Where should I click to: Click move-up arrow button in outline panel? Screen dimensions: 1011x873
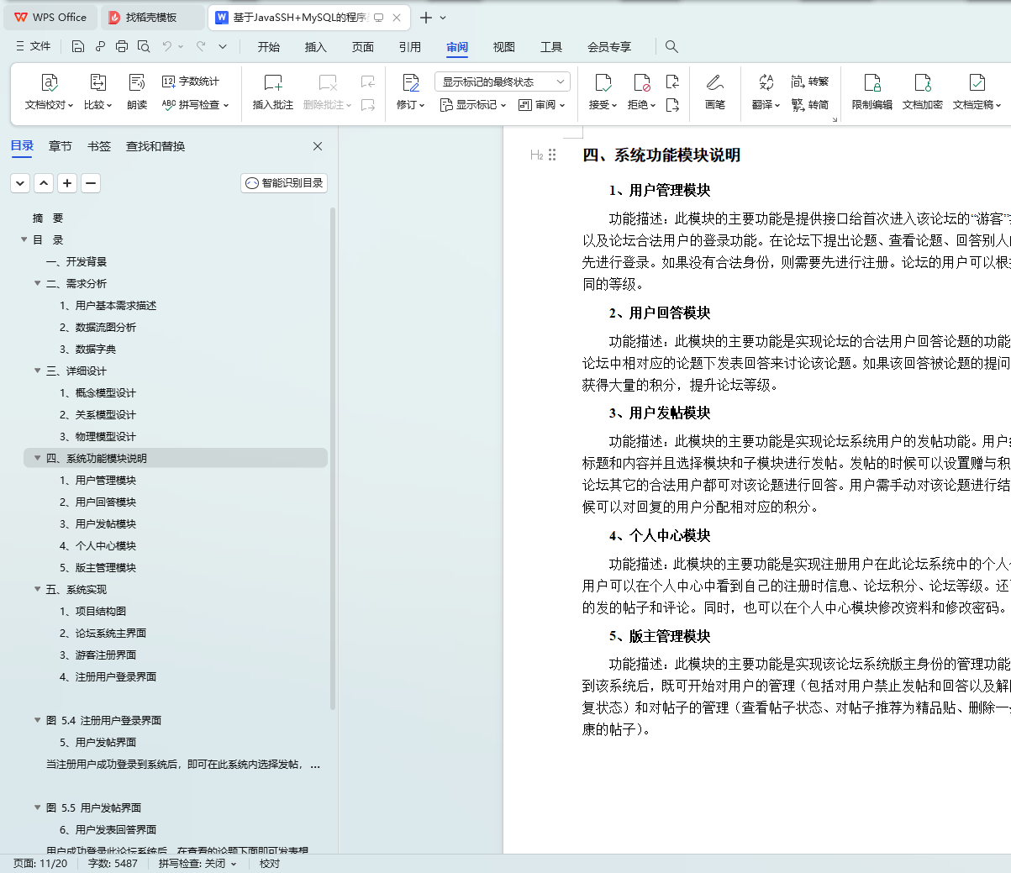point(44,183)
